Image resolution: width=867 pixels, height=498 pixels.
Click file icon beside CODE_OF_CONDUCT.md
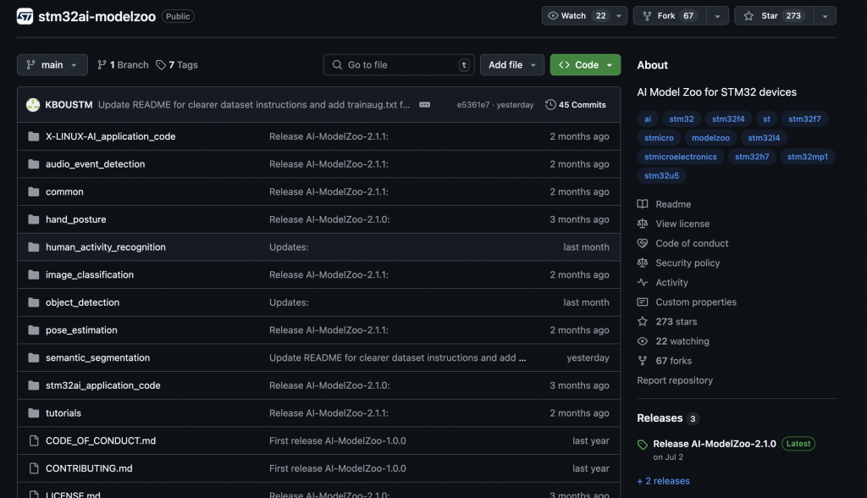34,440
